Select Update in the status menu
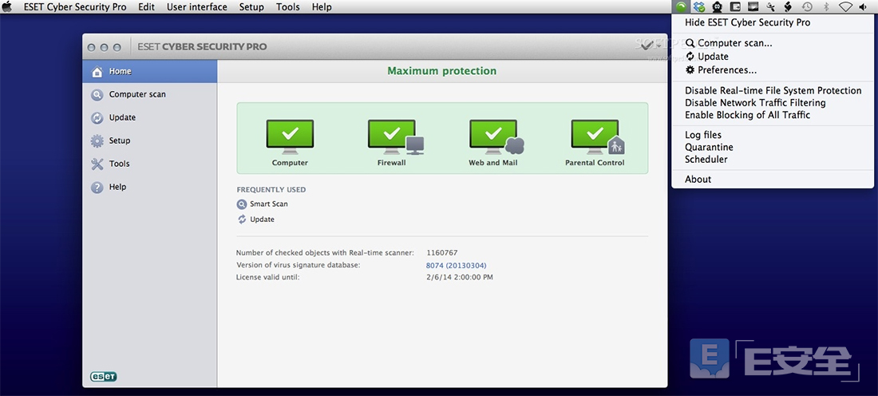Viewport: 878px width, 396px height. 773,57
